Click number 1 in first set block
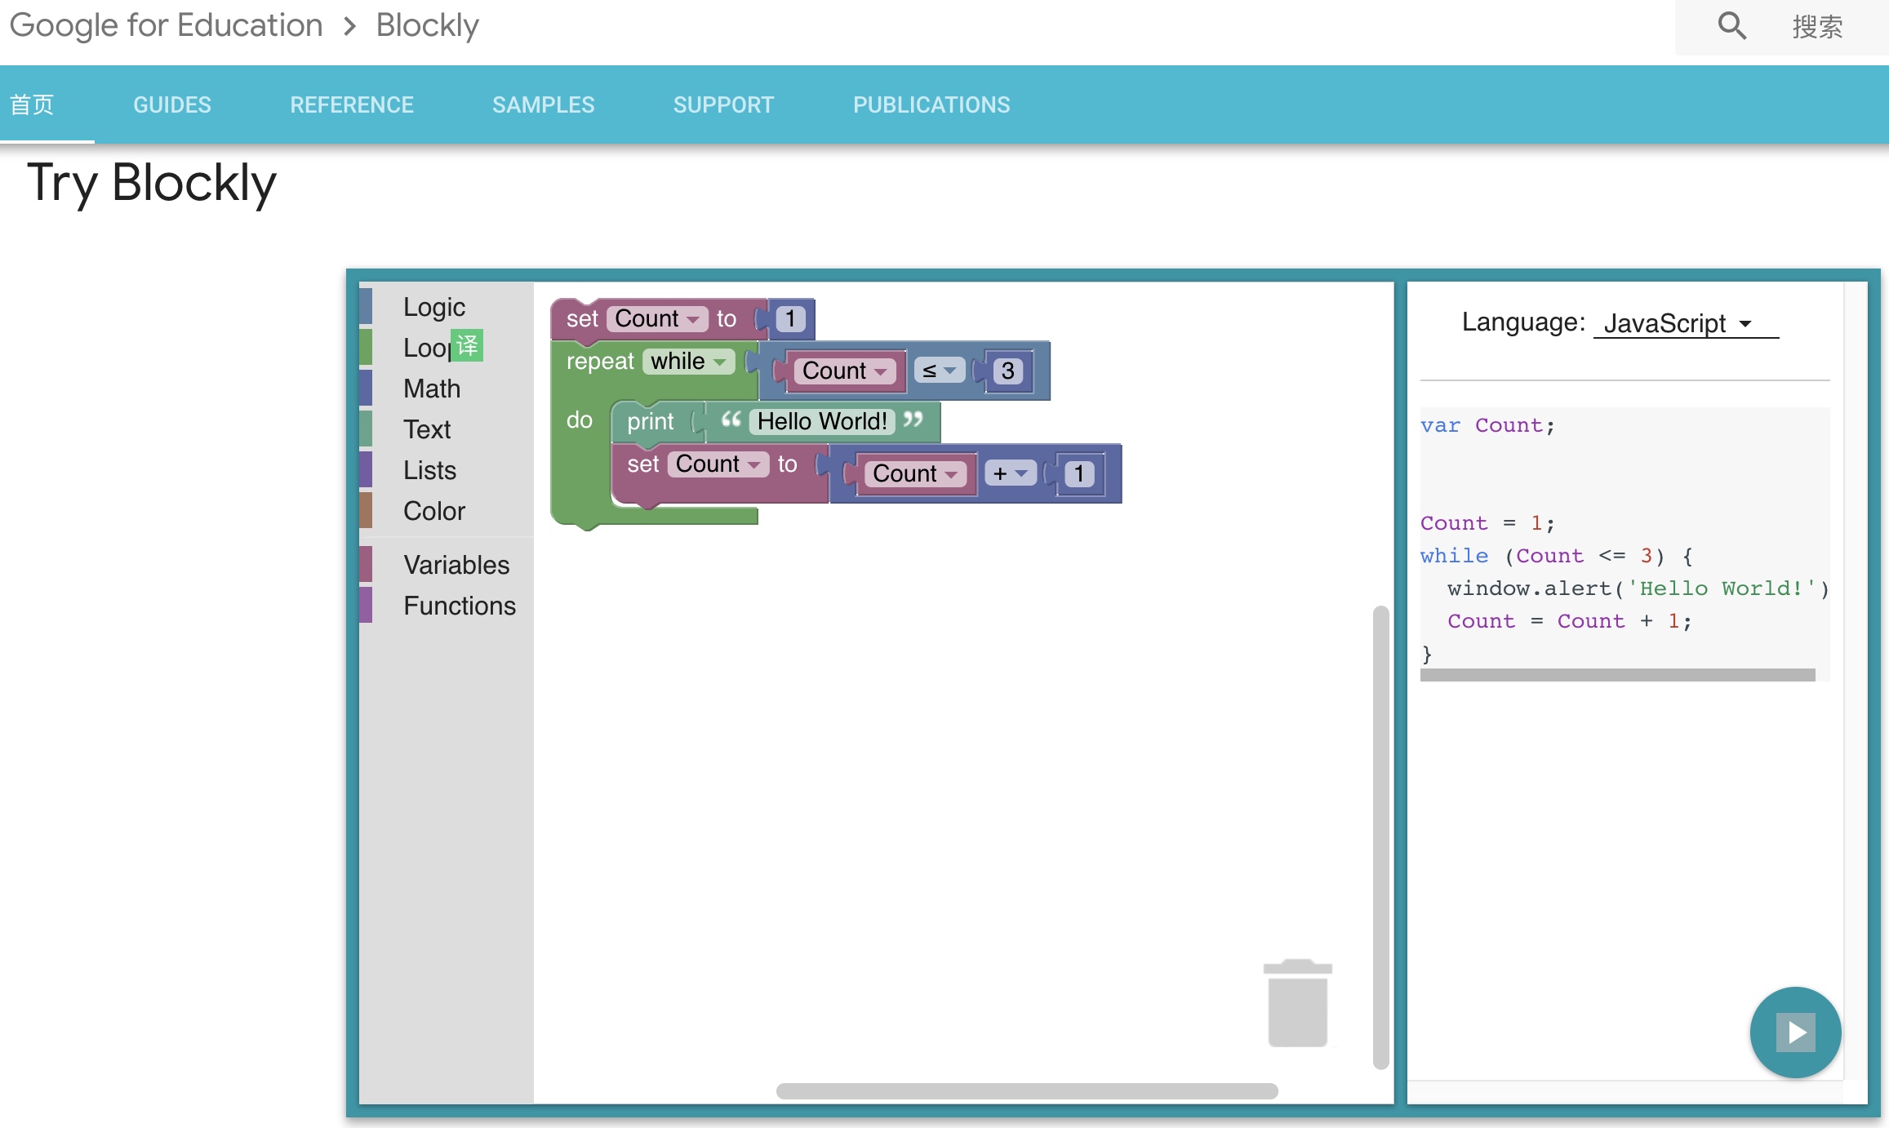 (x=790, y=318)
